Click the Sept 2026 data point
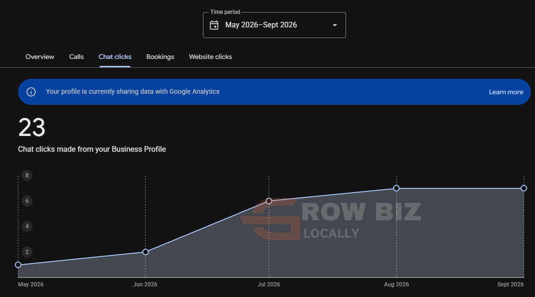This screenshot has width=535, height=297. [524, 188]
